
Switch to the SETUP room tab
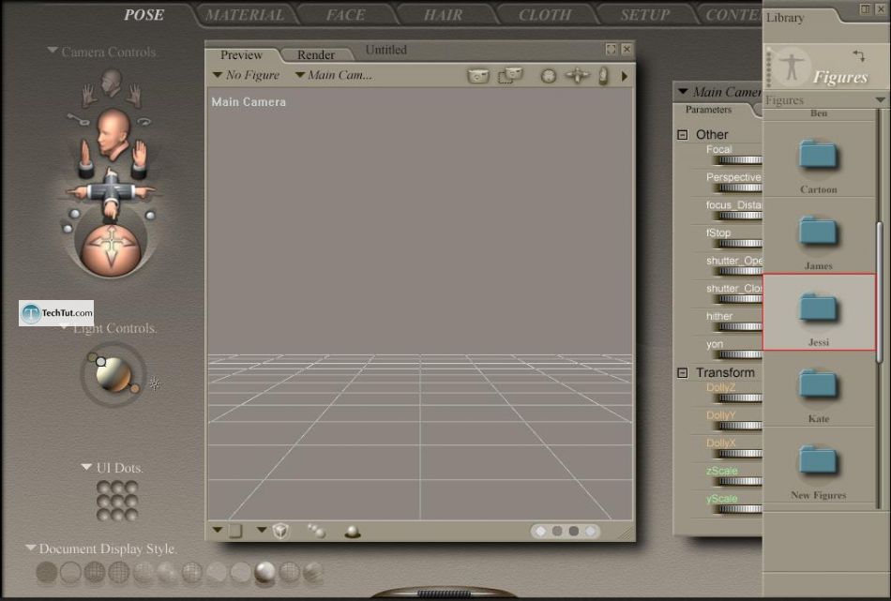pyautogui.click(x=645, y=15)
